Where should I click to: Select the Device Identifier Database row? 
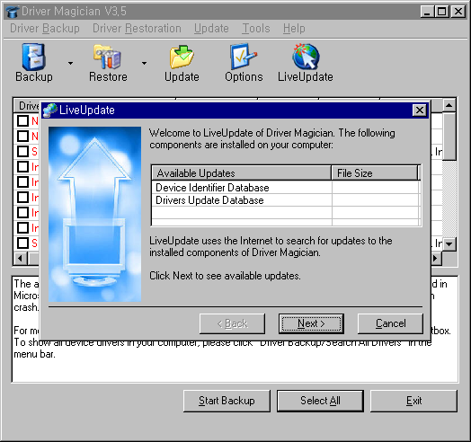tap(285, 188)
